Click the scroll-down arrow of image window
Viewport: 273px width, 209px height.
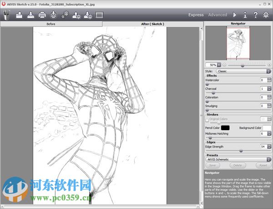tap(201, 203)
